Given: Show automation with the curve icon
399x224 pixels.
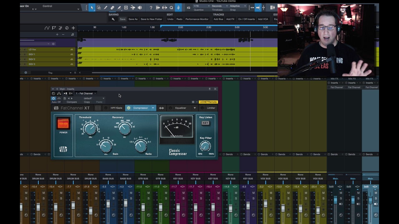Looking at the screenshot, I should coord(47,28).
